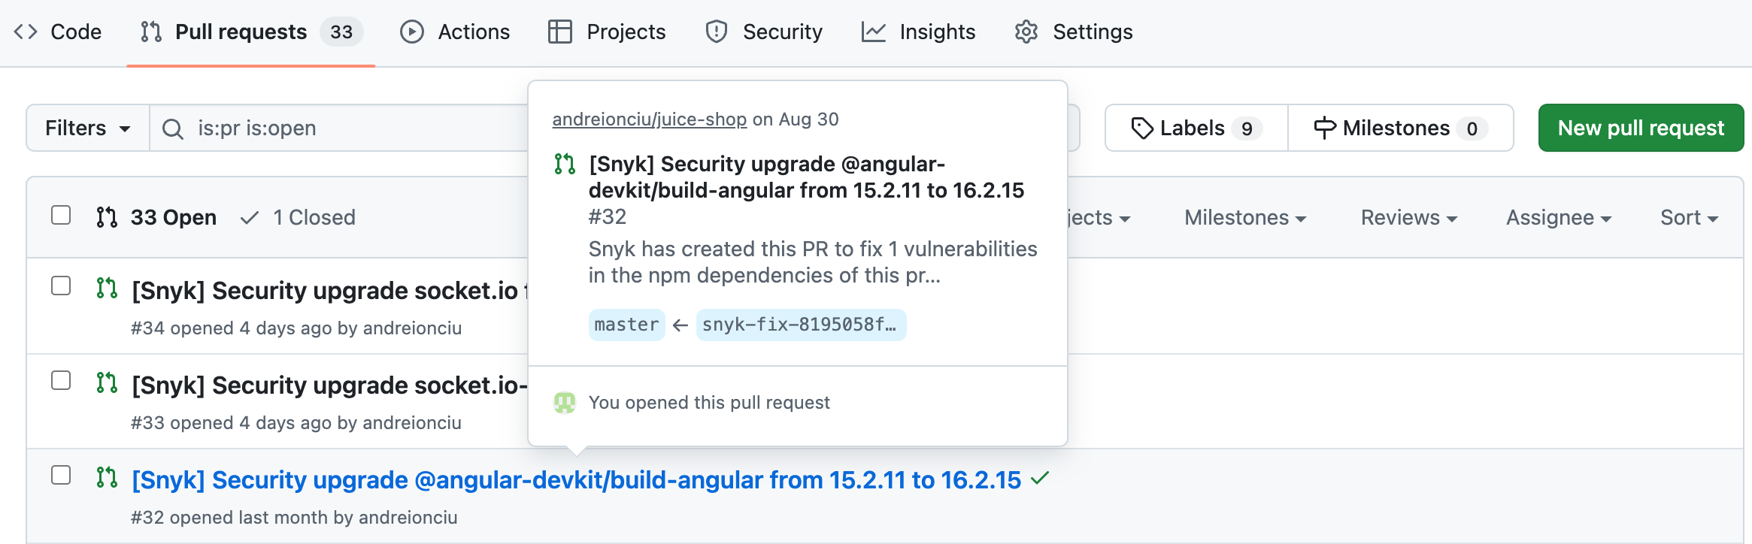The width and height of the screenshot is (1752, 544).
Task: Show the 1 Closed pull requests
Action: (x=299, y=218)
